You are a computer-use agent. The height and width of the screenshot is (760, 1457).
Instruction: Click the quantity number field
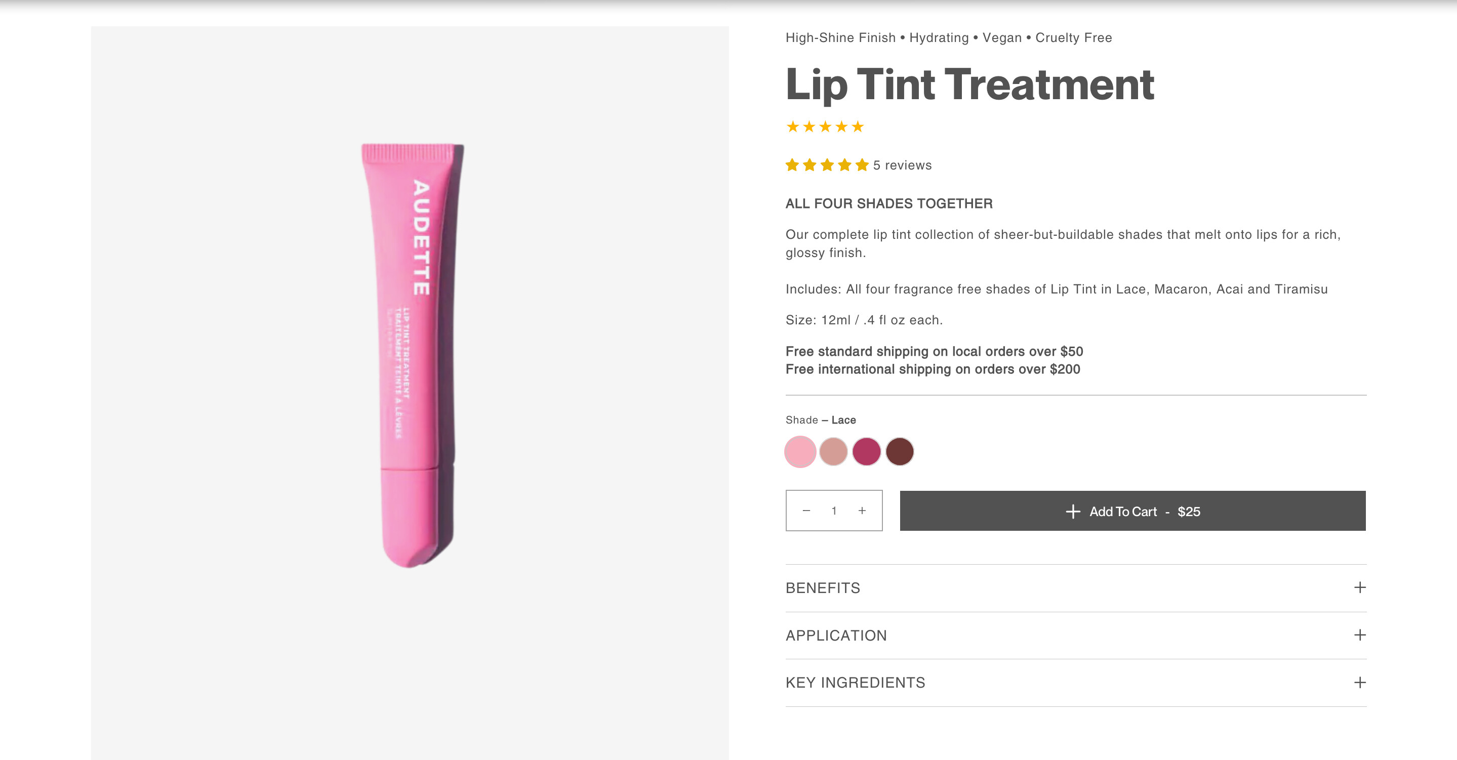pos(834,511)
